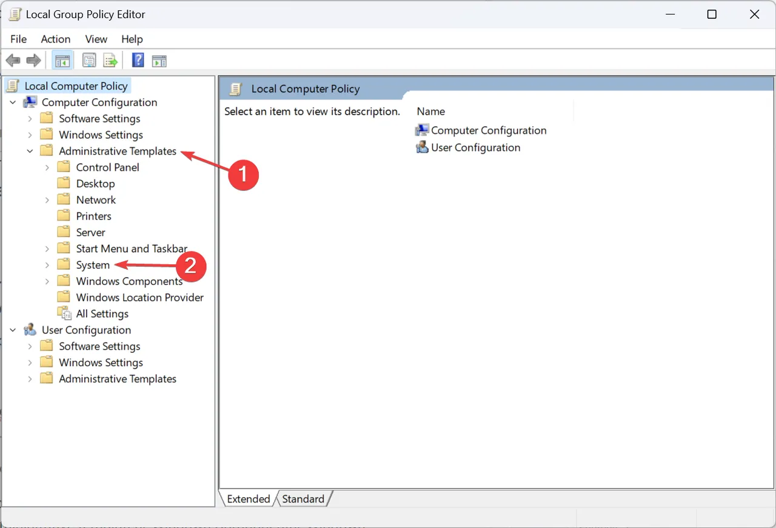The image size is (776, 528).
Task: Collapse the Computer Configuration node
Action: (13, 102)
